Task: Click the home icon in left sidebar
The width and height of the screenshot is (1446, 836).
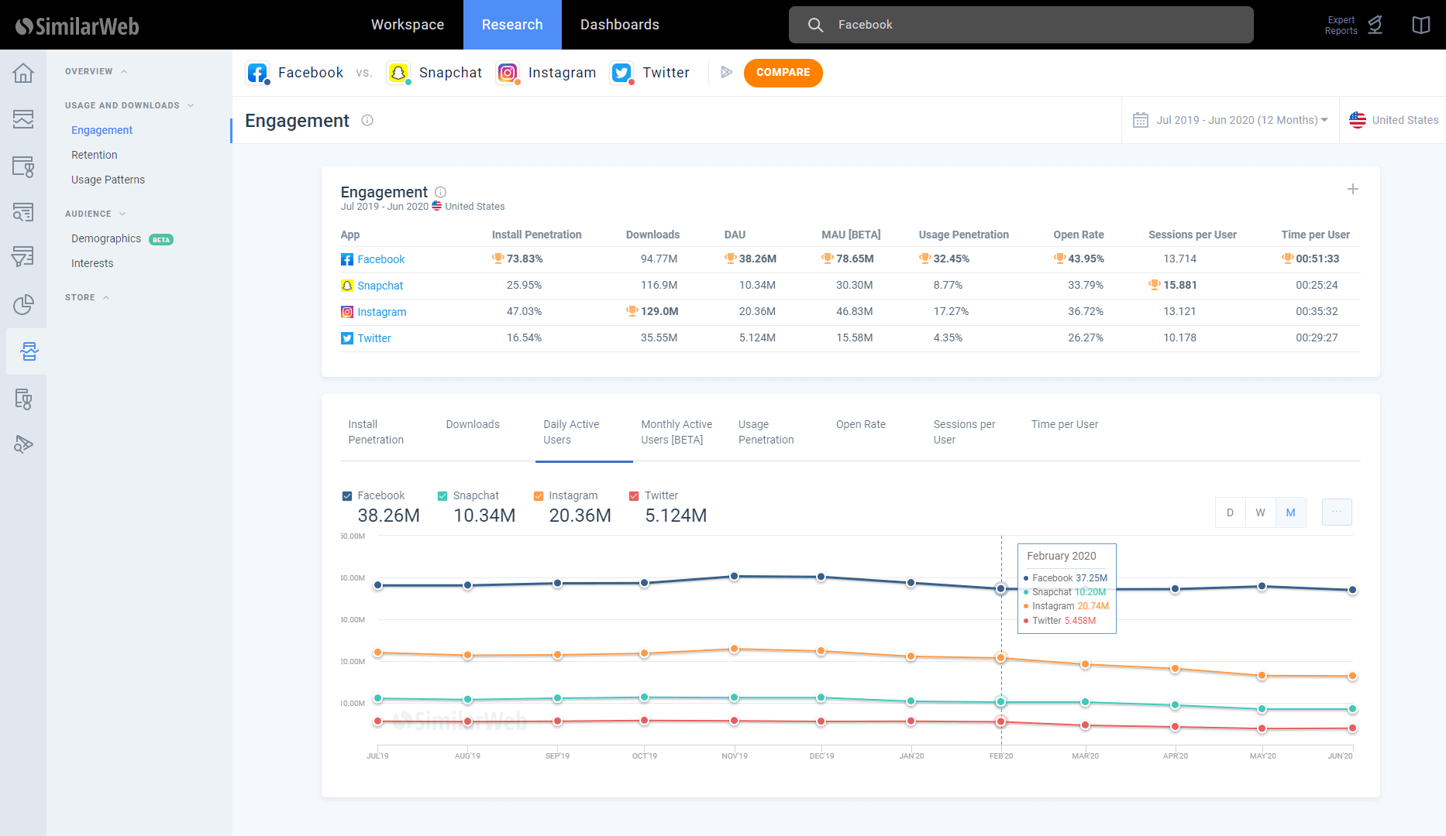Action: 23,73
